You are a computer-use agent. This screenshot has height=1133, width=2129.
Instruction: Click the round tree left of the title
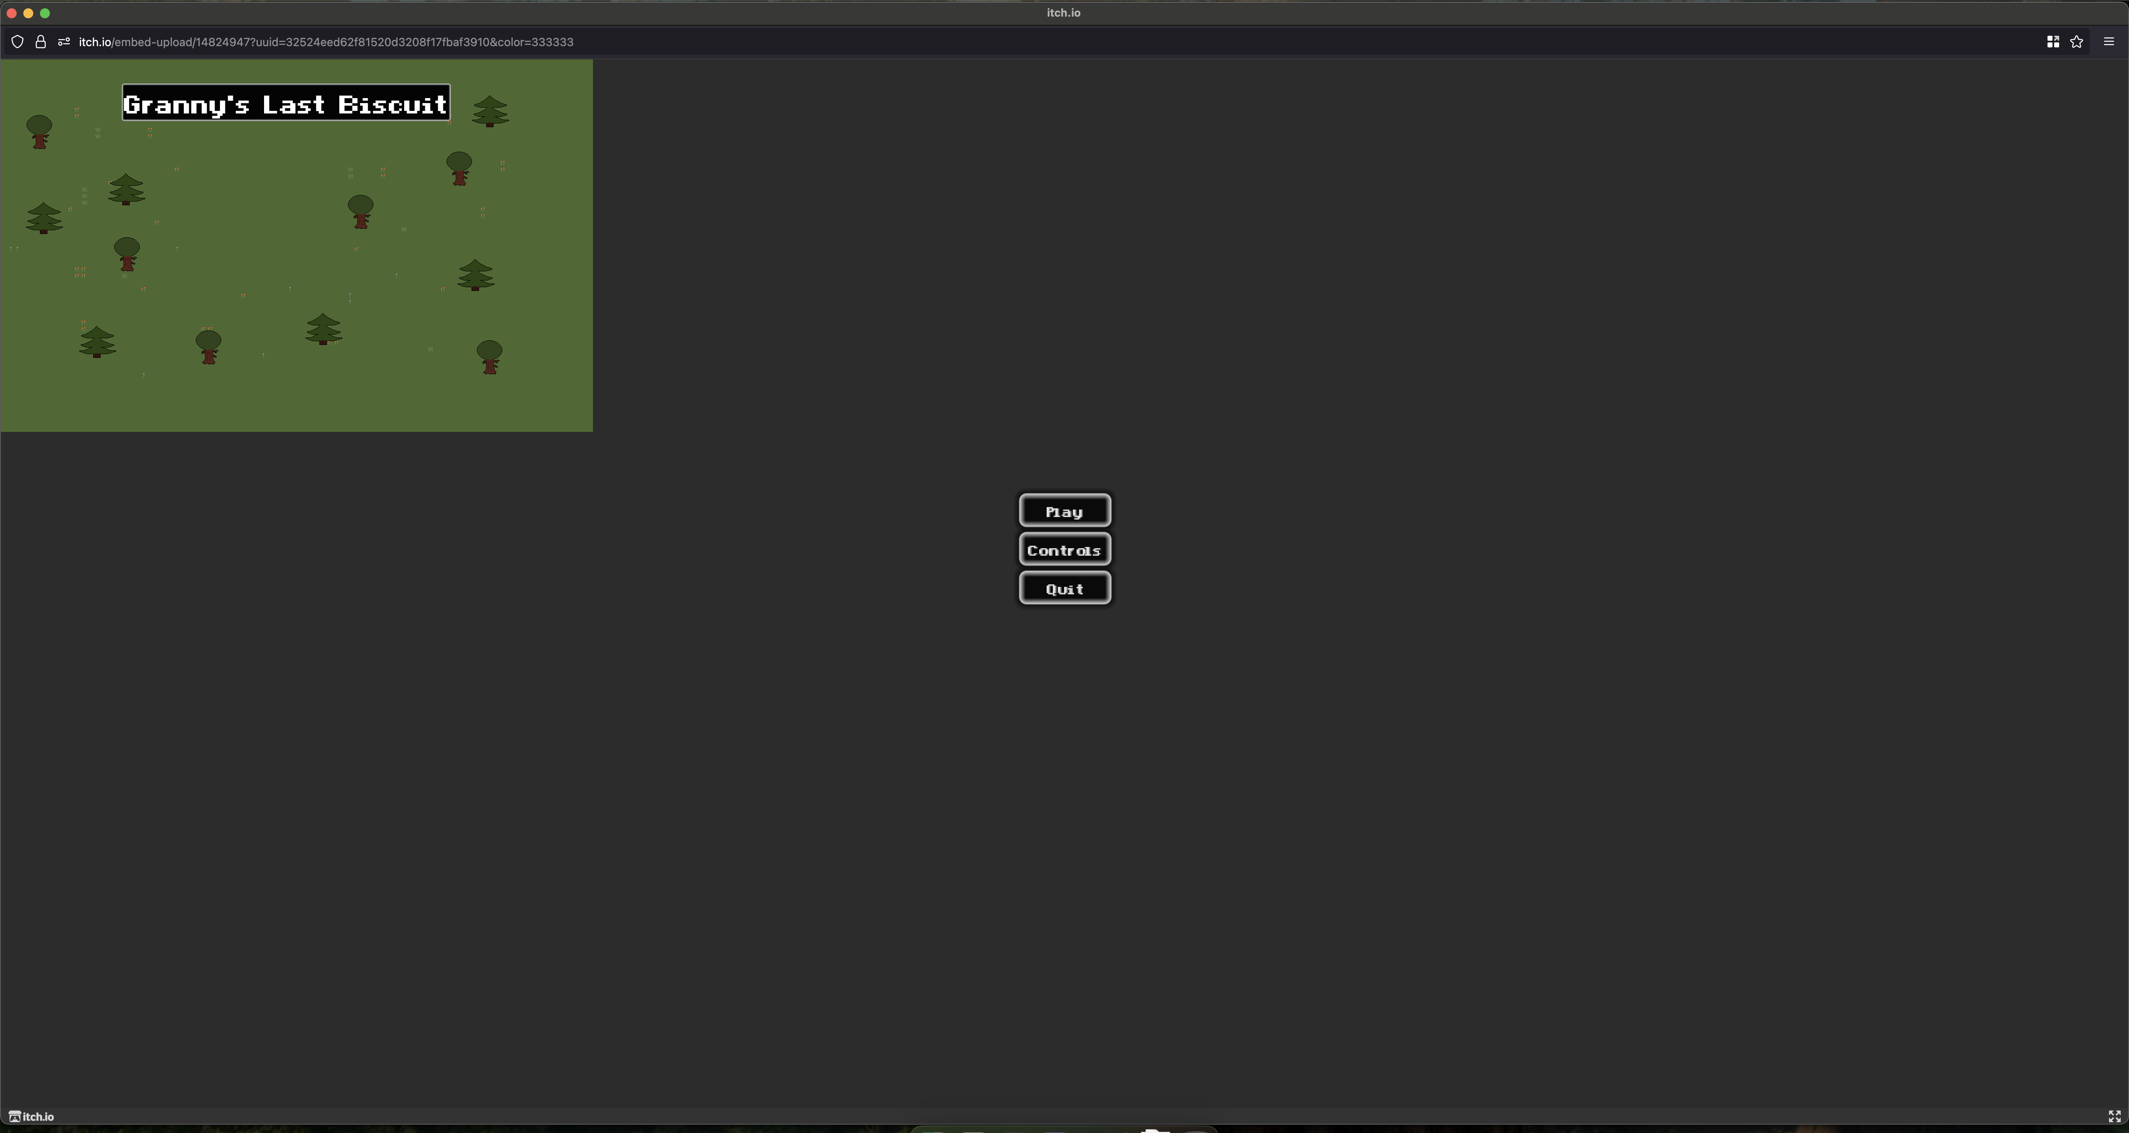(39, 131)
